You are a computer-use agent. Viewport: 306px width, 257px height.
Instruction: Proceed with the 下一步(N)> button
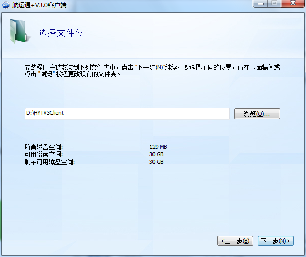[275, 241]
